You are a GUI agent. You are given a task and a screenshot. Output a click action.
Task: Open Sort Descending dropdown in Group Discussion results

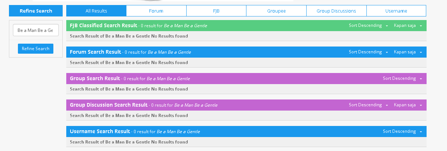369,105
